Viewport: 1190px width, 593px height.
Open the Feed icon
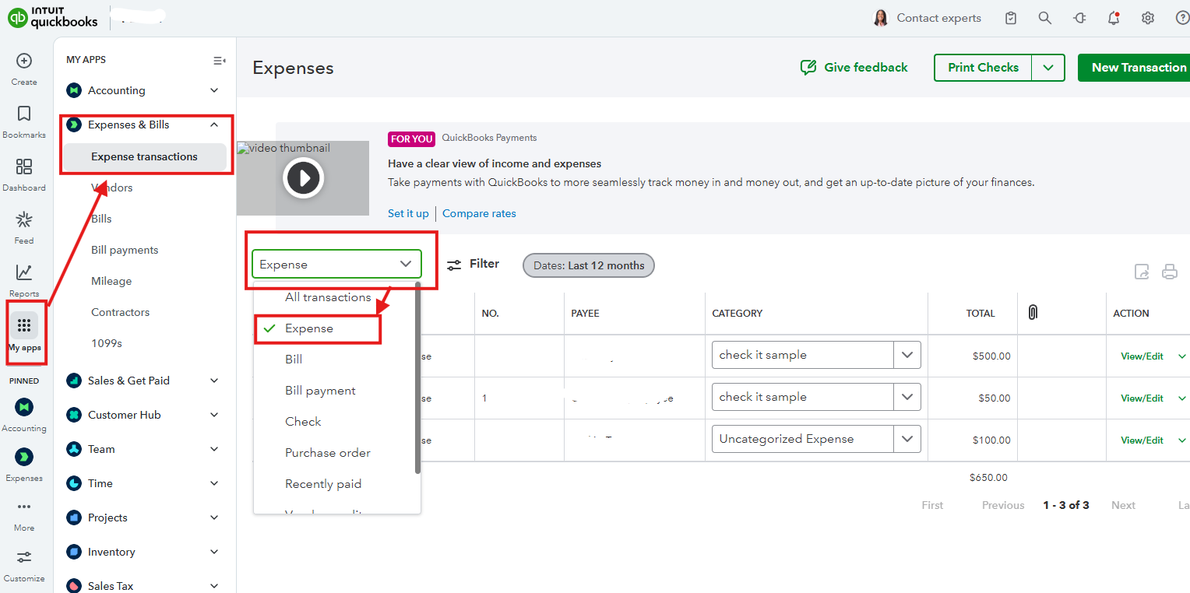(x=24, y=219)
